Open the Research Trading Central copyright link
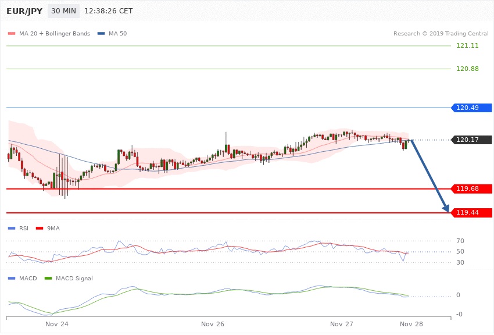Viewport: 494px width, 335px height. [x=440, y=34]
